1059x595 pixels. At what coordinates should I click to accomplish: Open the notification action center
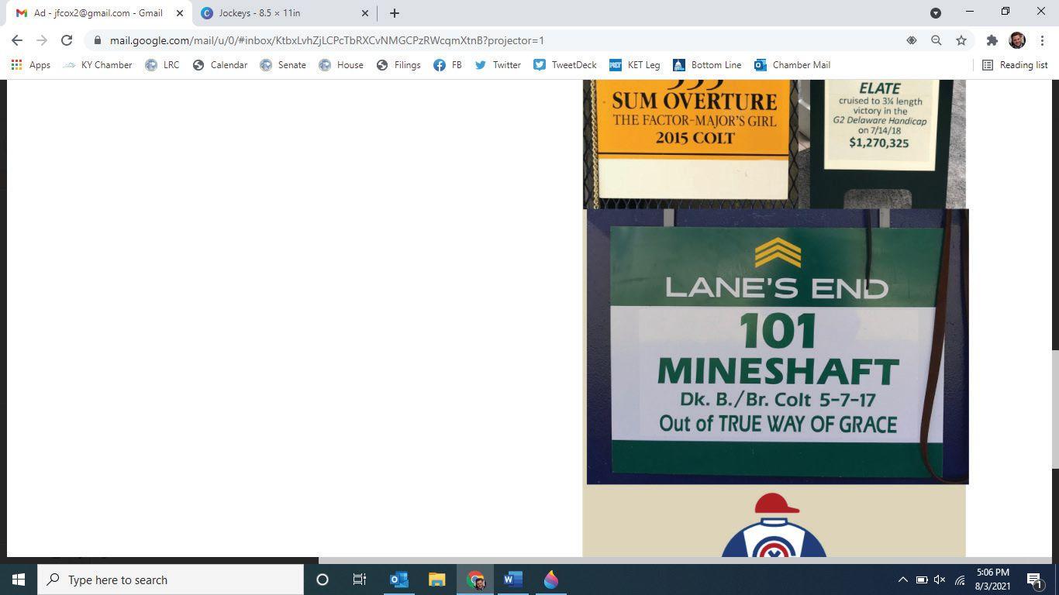click(x=1033, y=580)
